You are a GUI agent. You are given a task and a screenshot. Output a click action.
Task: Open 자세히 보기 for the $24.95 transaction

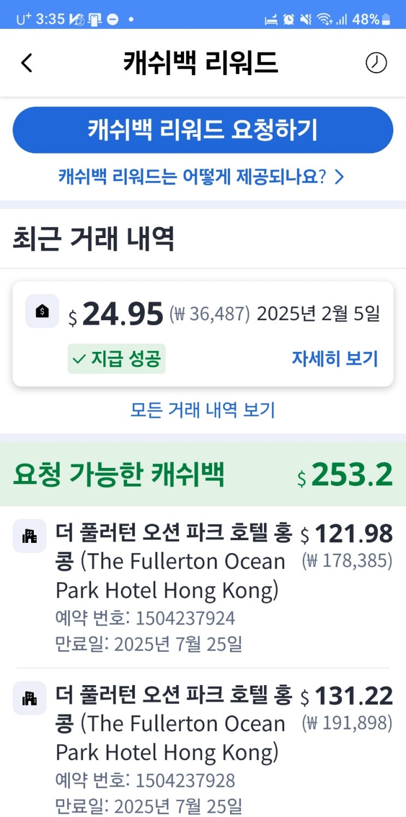click(x=334, y=358)
